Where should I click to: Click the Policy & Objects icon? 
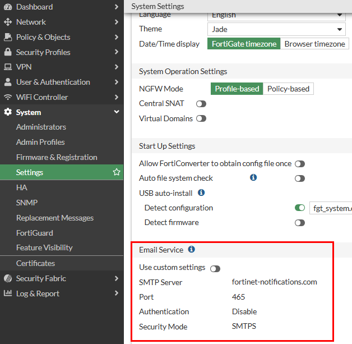[7, 37]
